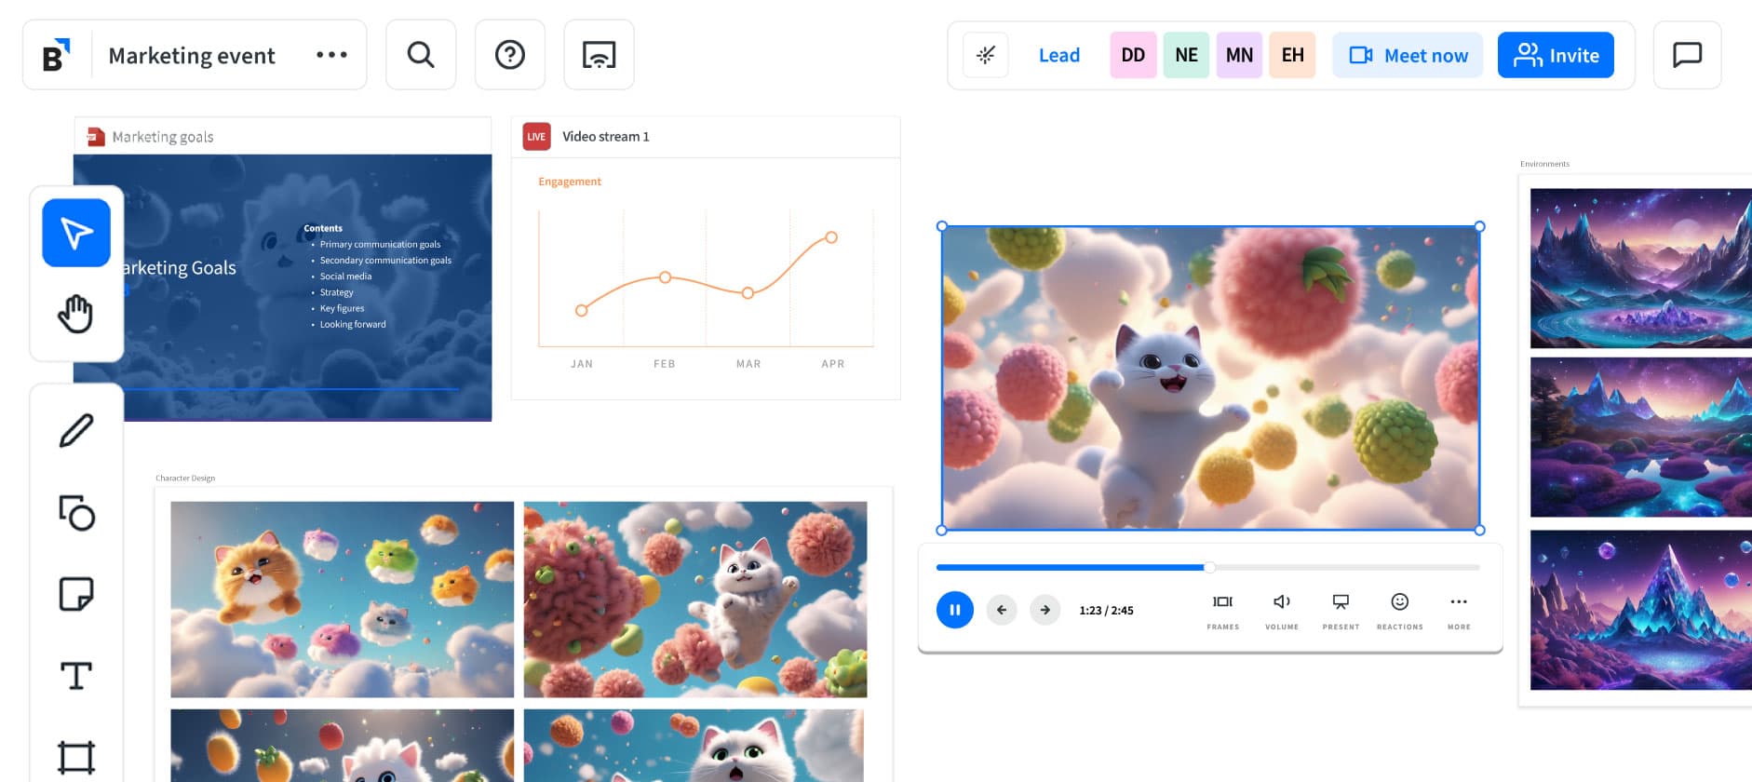Open the Reactions smiley
This screenshot has width=1752, height=782.
coord(1400,612)
